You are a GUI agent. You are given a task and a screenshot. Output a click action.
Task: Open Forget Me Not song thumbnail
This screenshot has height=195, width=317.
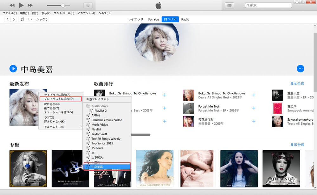pos(188,108)
